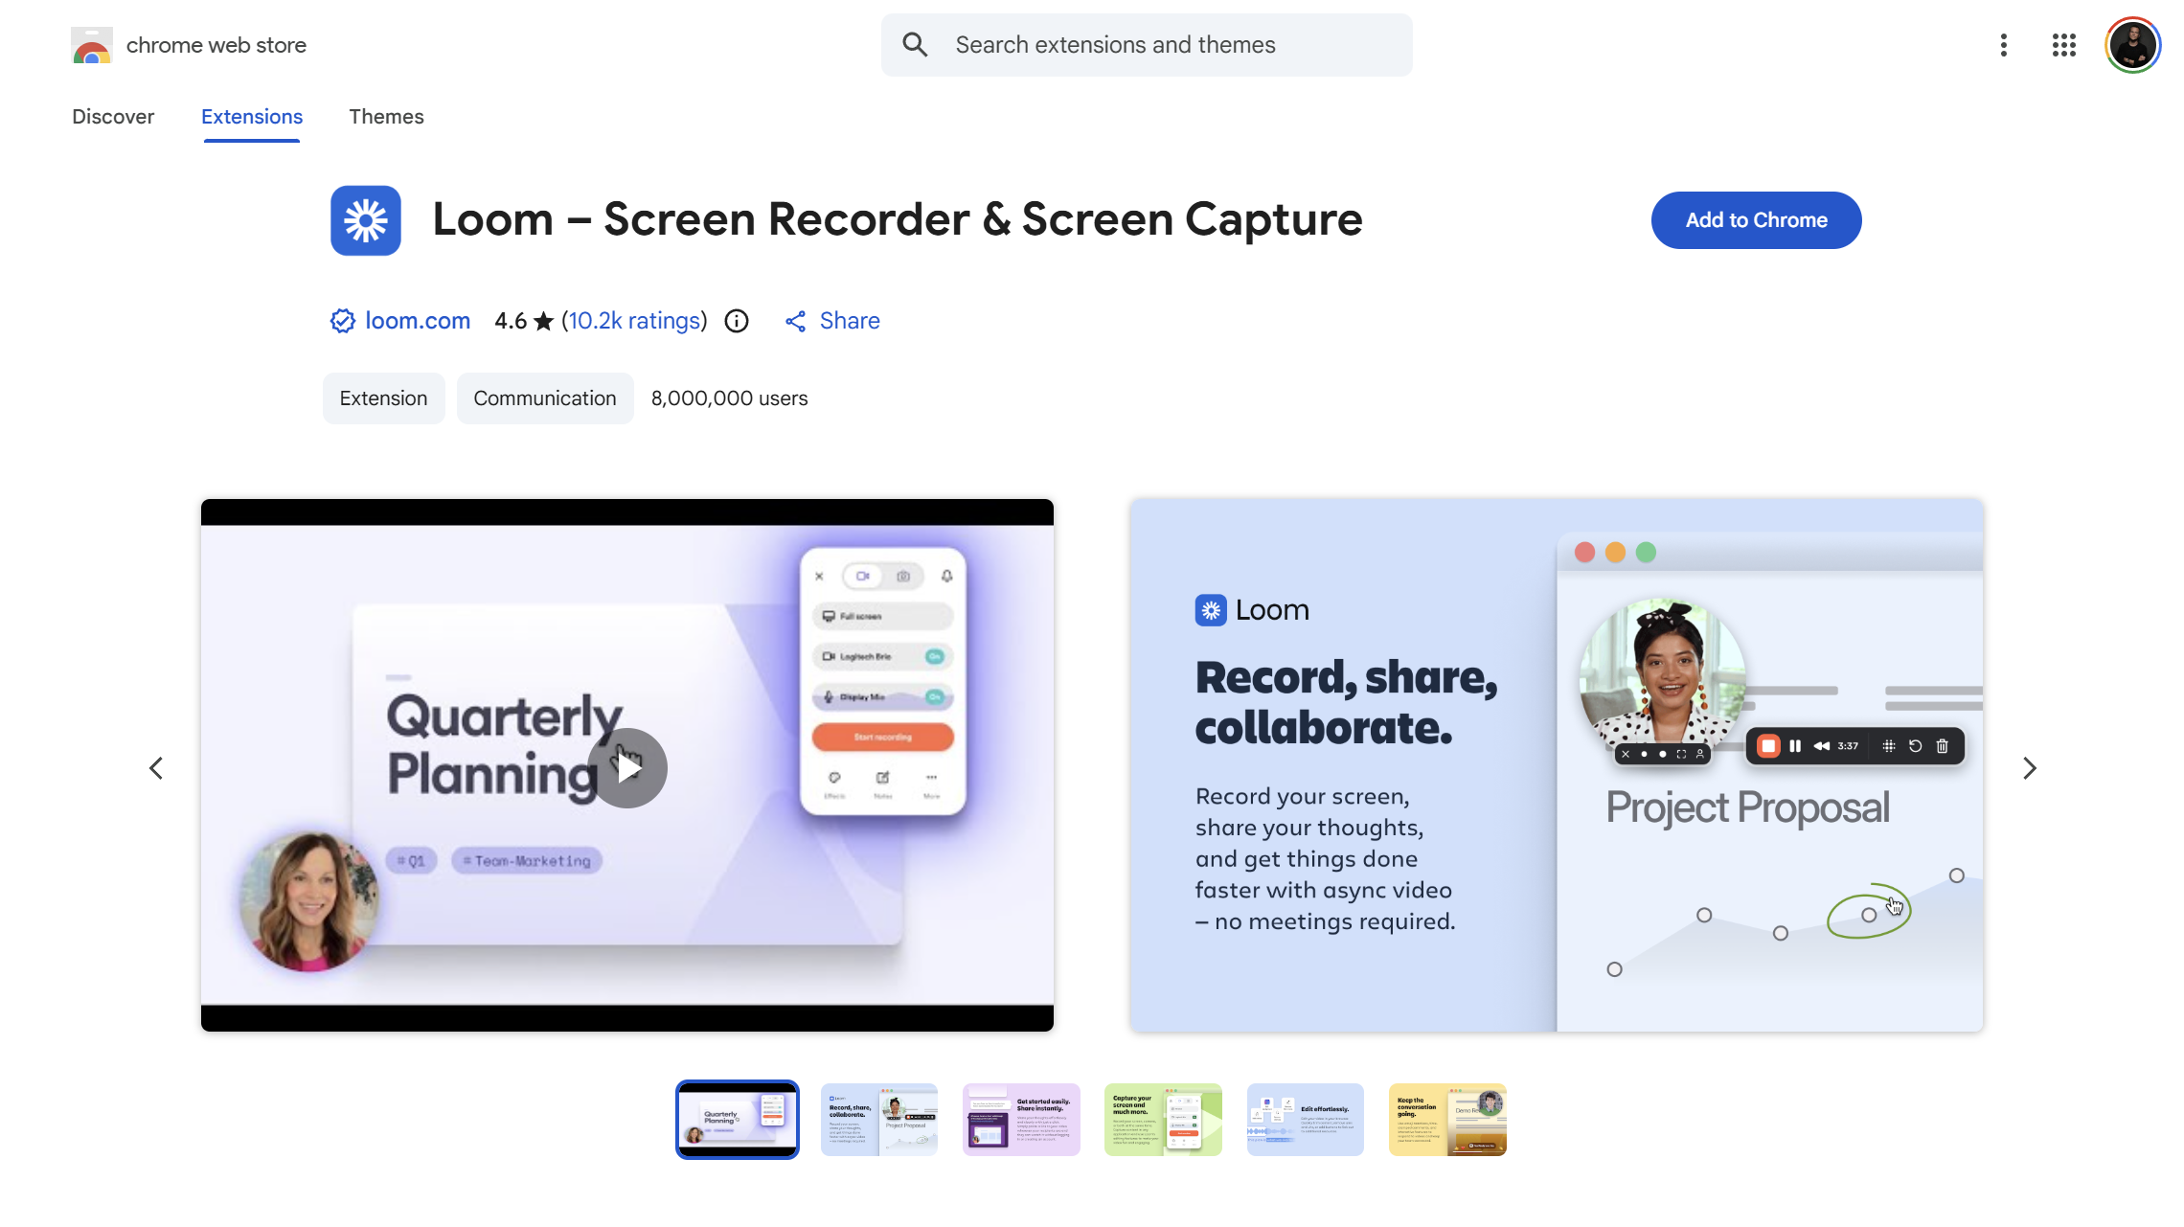Click the profile avatar picture
The image size is (2184, 1227).
click(x=2132, y=45)
